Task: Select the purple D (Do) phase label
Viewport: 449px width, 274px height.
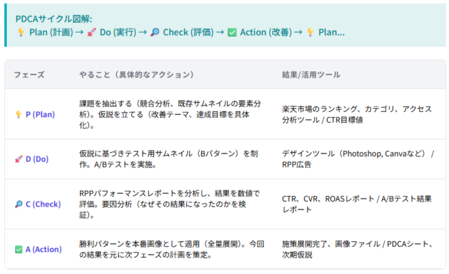Action: 37,160
